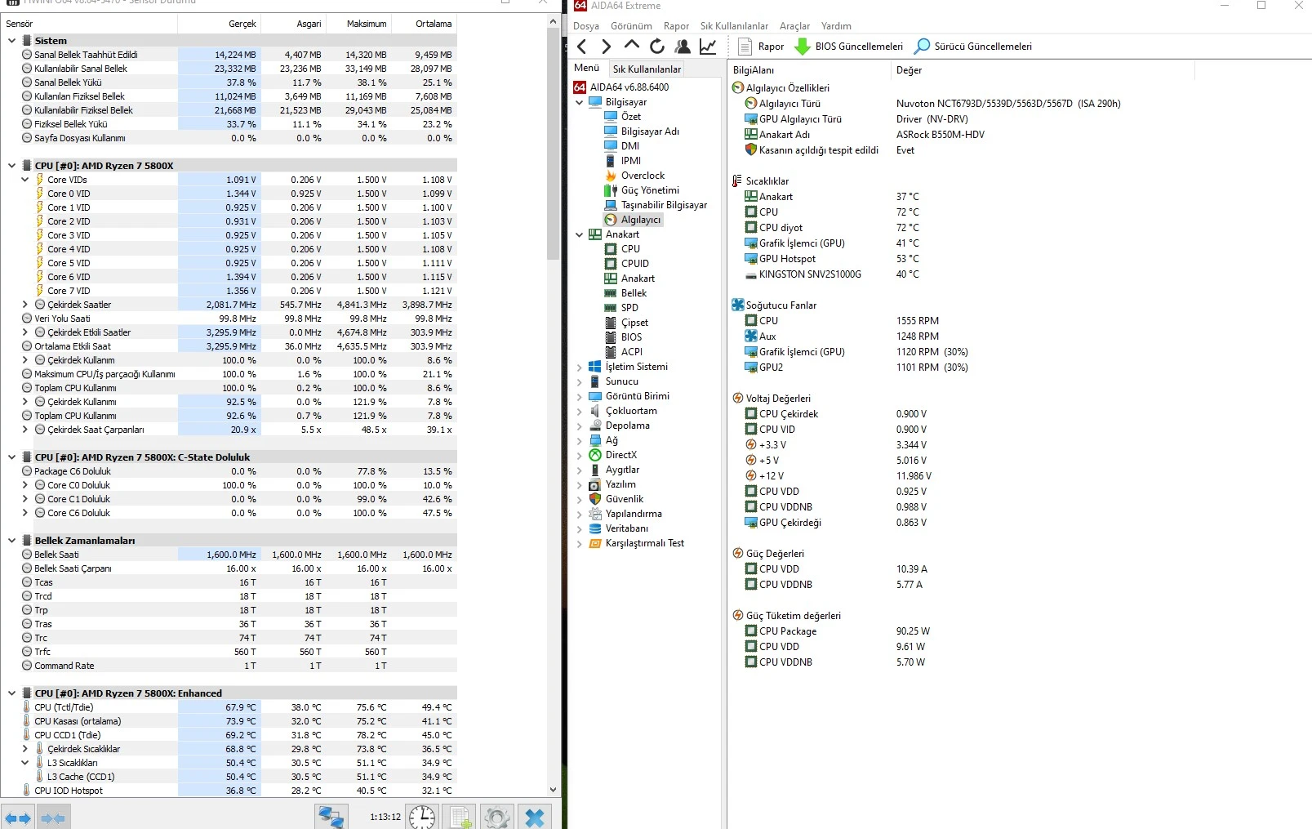Open Sürücü Güncellemeleri from the toolbar

(x=973, y=47)
